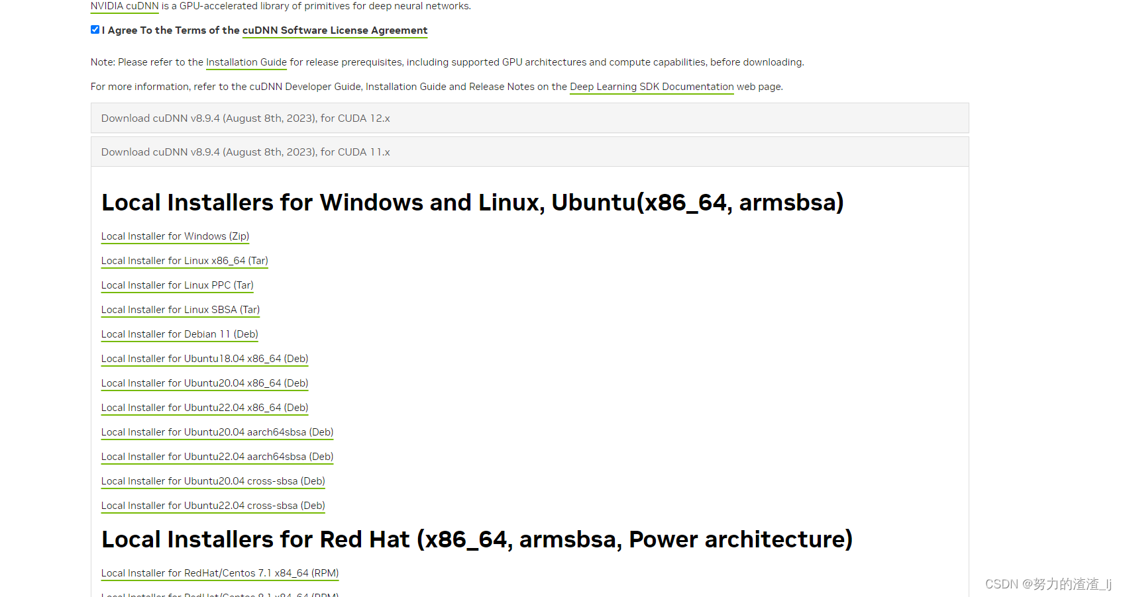Collapse the cuDNN v8.9.4 for CUDA 11.x section
Viewport: 1121px width, 597px height.
529,152
